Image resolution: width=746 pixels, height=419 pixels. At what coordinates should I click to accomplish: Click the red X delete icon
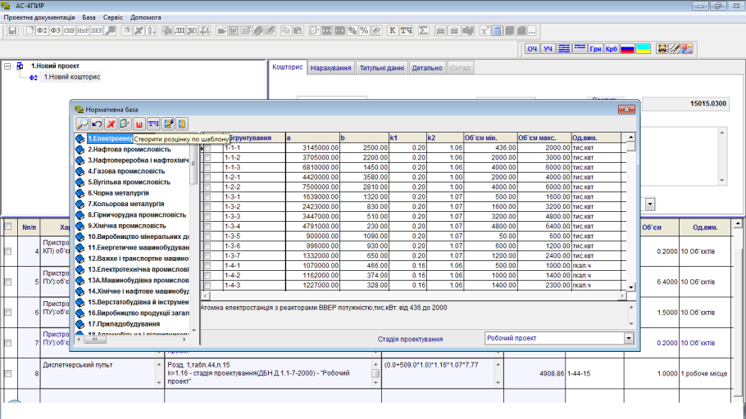coord(111,124)
